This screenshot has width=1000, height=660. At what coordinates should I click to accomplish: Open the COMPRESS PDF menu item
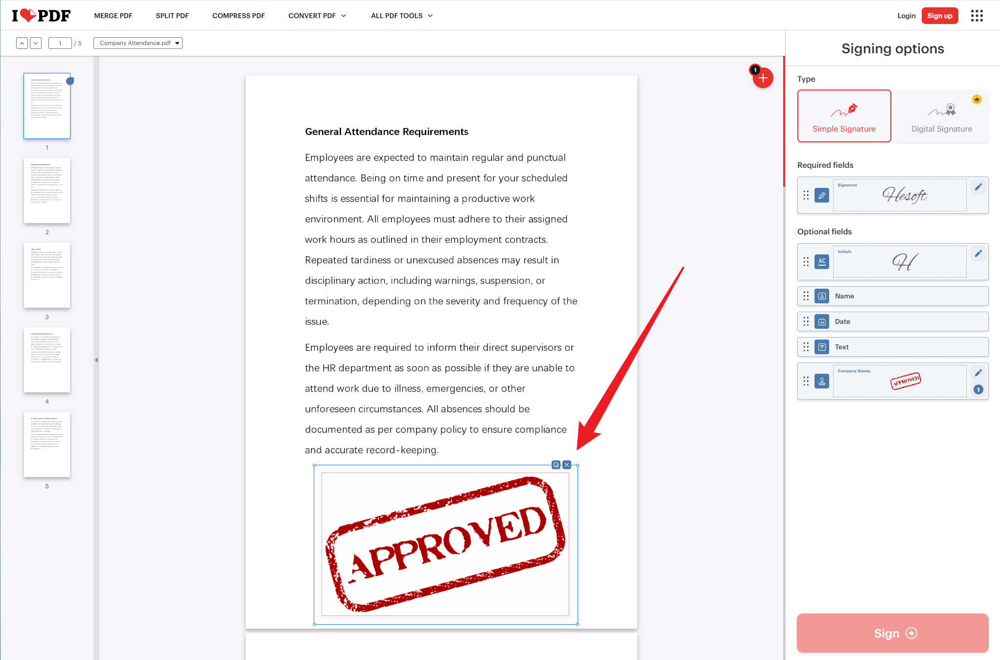click(x=238, y=15)
